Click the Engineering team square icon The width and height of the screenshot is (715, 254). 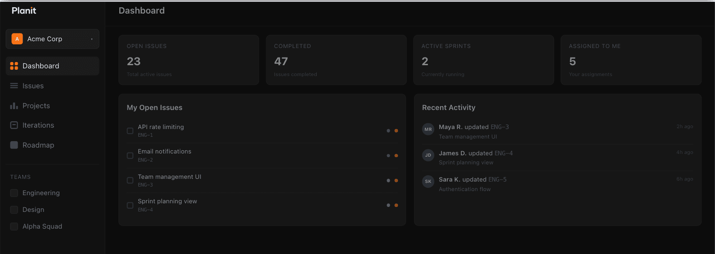point(14,193)
